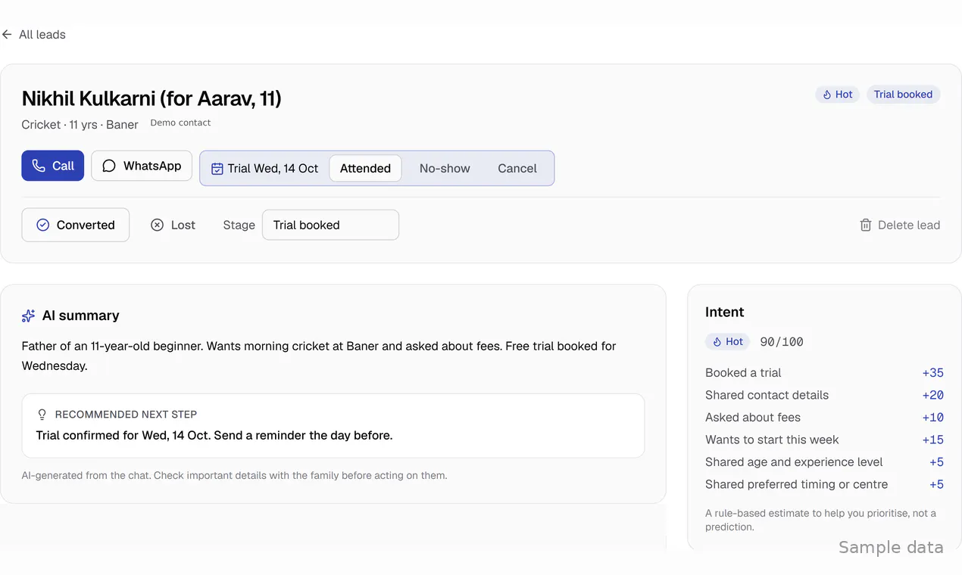Click Asked about fees row

(824, 417)
